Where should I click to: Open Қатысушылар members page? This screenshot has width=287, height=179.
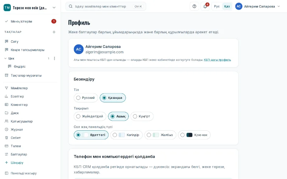tap(30, 121)
